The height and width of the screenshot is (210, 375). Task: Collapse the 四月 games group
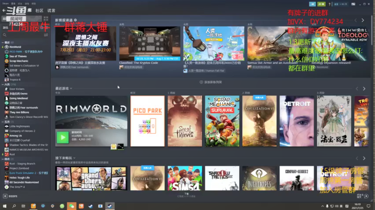click(x=3, y=159)
